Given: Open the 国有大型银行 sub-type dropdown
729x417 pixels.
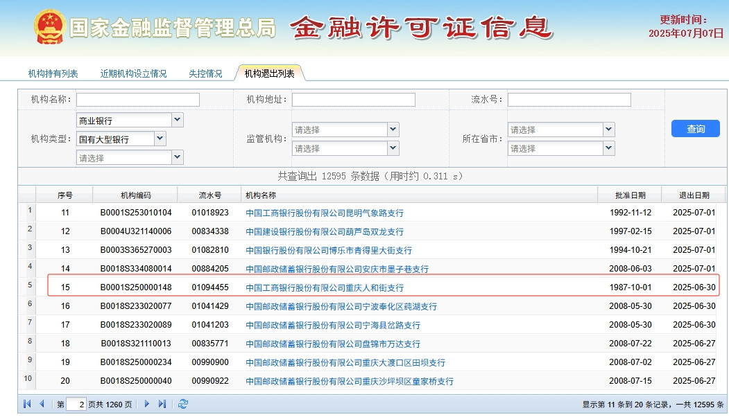Looking at the screenshot, I should click(x=160, y=139).
